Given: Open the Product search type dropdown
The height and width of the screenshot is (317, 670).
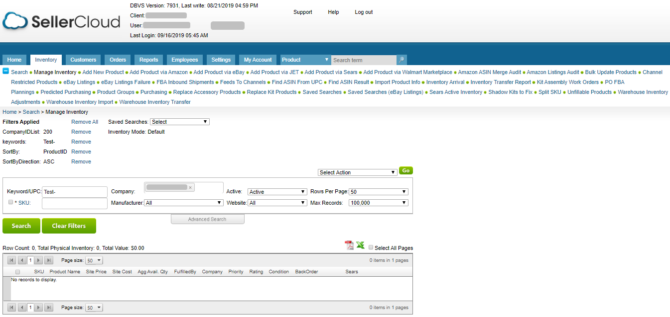Looking at the screenshot, I should pos(305,60).
